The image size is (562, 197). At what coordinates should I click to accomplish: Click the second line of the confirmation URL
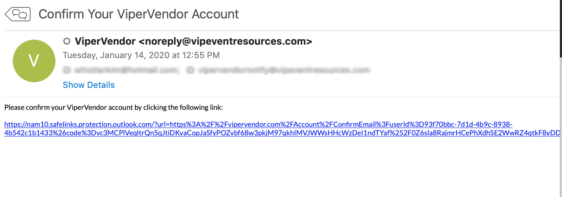(282, 133)
